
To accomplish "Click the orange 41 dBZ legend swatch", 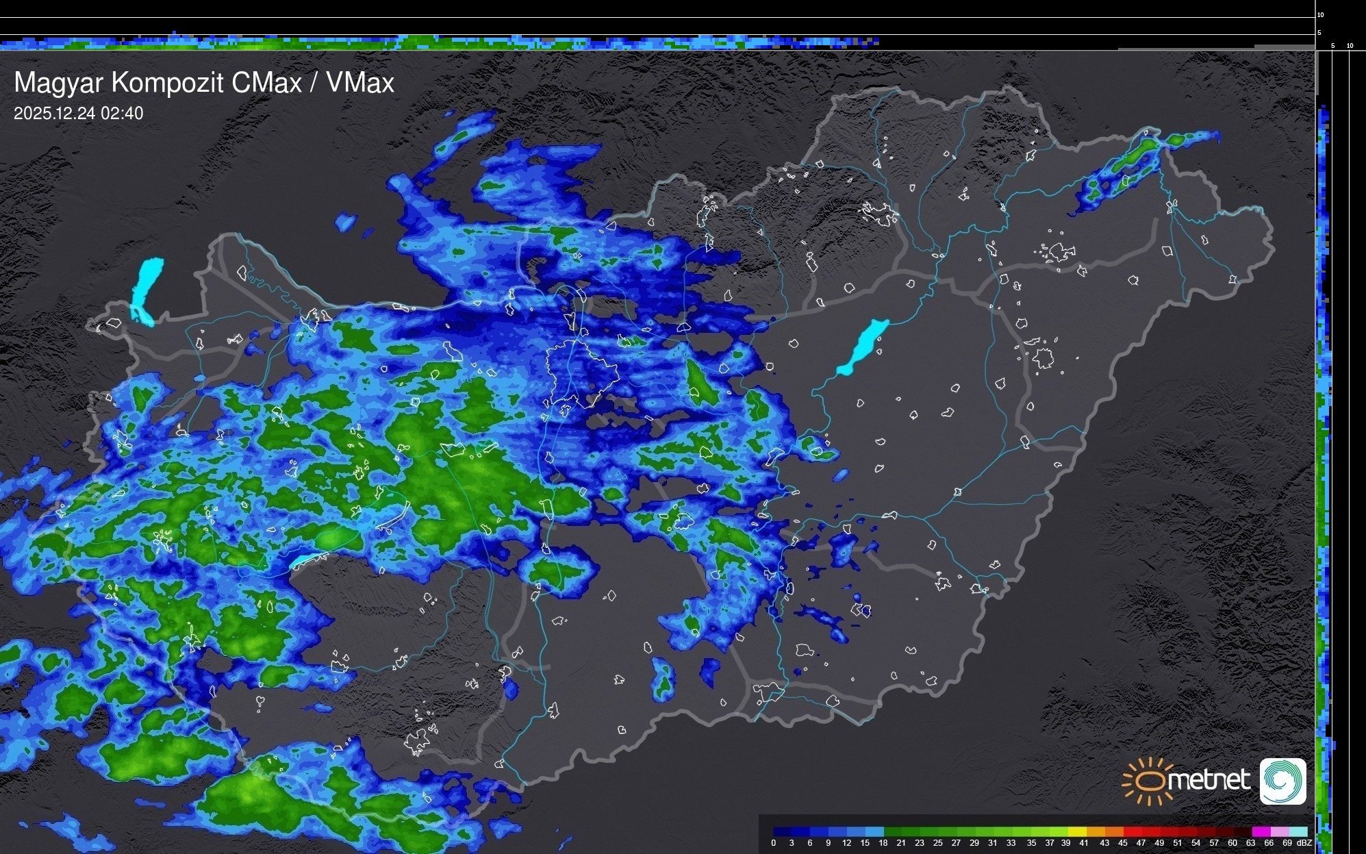I will (1095, 831).
